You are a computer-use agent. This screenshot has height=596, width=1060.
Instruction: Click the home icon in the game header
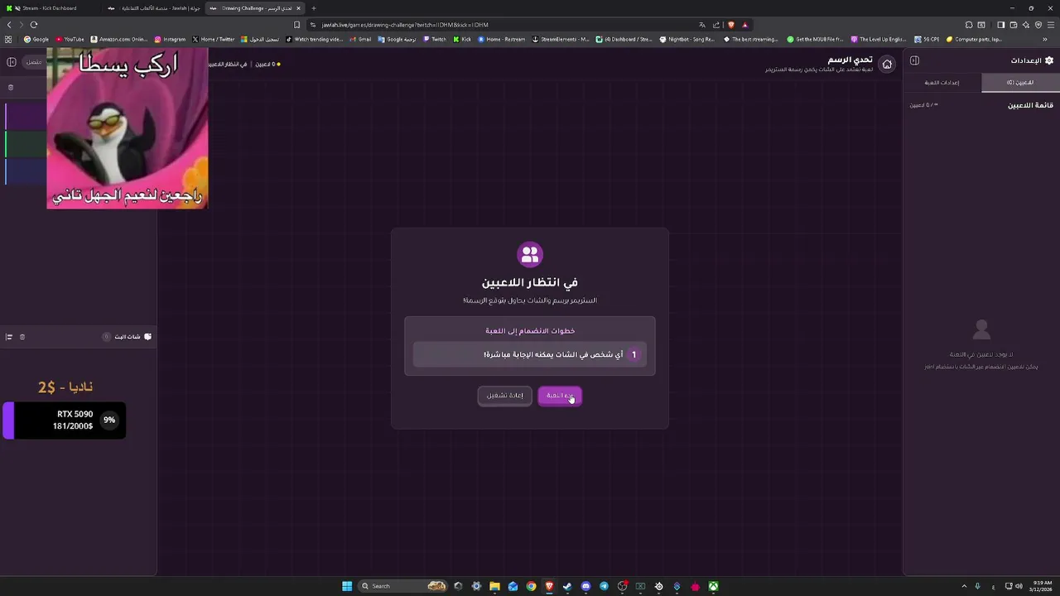pyautogui.click(x=887, y=64)
